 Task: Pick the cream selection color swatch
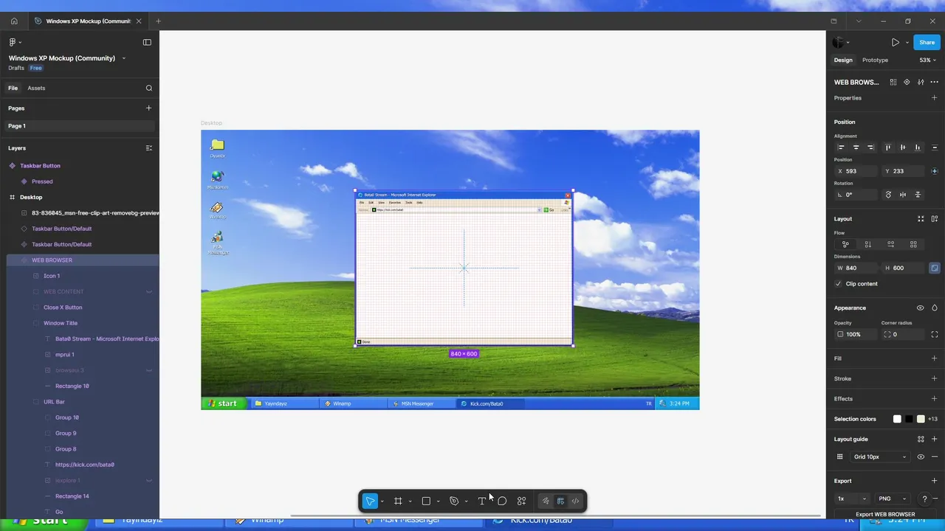(x=921, y=419)
